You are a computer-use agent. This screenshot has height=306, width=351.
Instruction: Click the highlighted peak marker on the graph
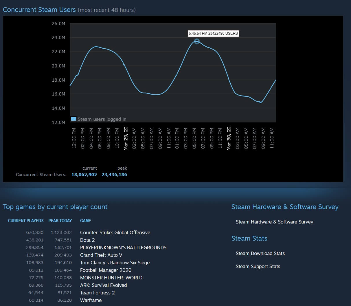(197, 41)
